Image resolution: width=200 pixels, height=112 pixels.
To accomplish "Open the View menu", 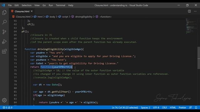I will [37, 5].
